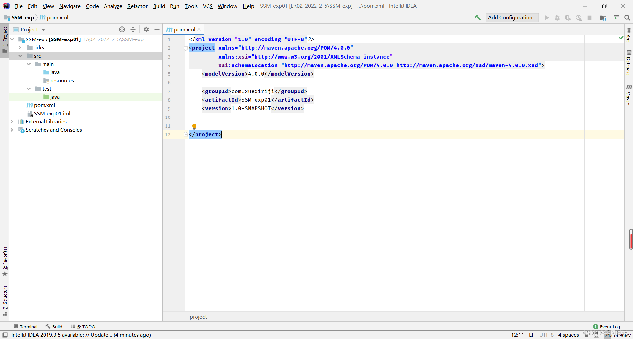Click the Run play icon in toolbar
633x339 pixels.
click(x=547, y=18)
